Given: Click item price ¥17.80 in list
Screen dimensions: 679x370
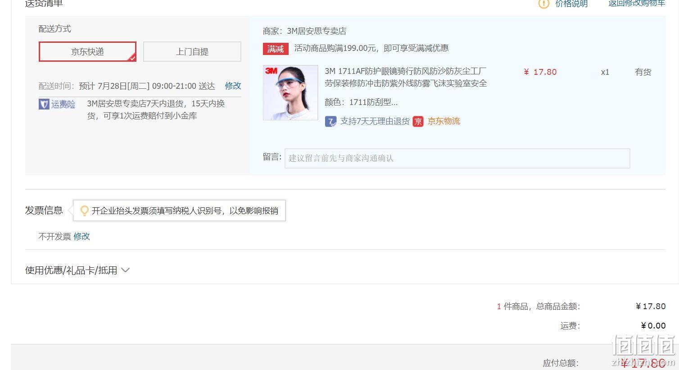Looking at the screenshot, I should pos(540,72).
